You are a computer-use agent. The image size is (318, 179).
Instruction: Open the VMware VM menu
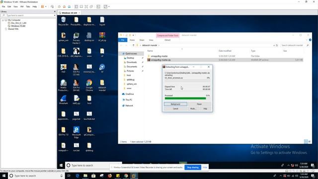pos(22,6)
